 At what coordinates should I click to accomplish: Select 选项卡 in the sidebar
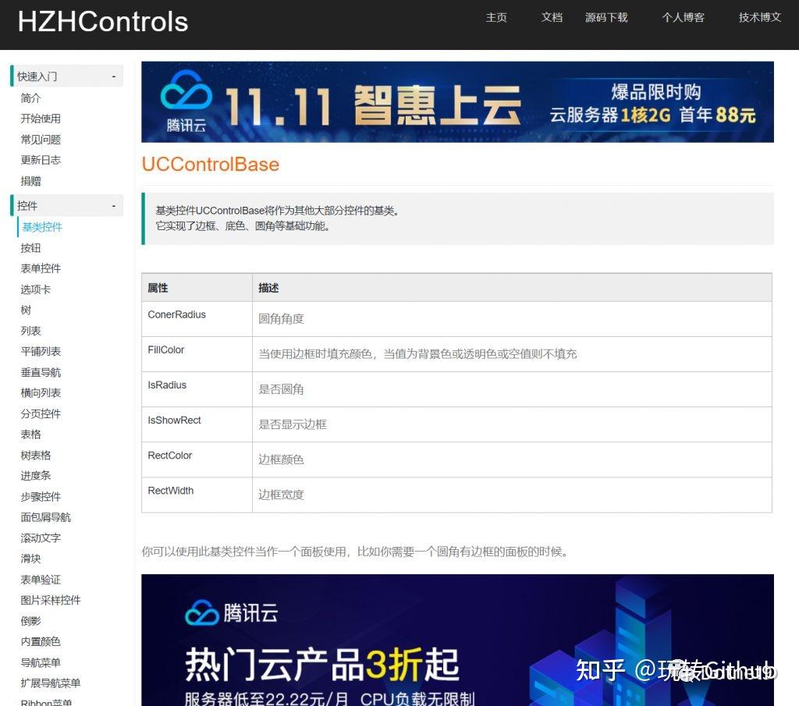36,289
